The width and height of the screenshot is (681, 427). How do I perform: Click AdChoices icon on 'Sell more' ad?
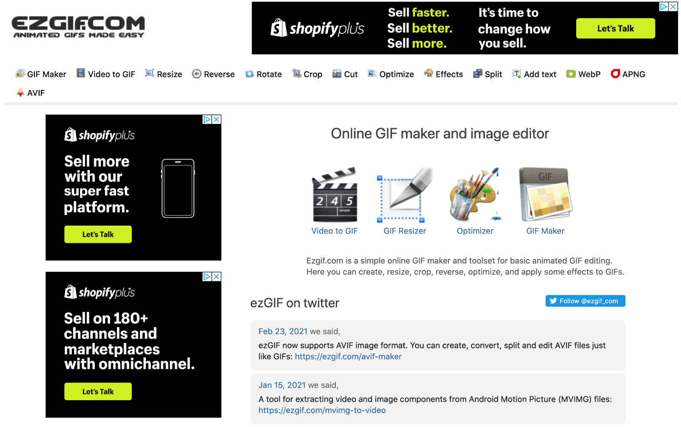point(207,119)
